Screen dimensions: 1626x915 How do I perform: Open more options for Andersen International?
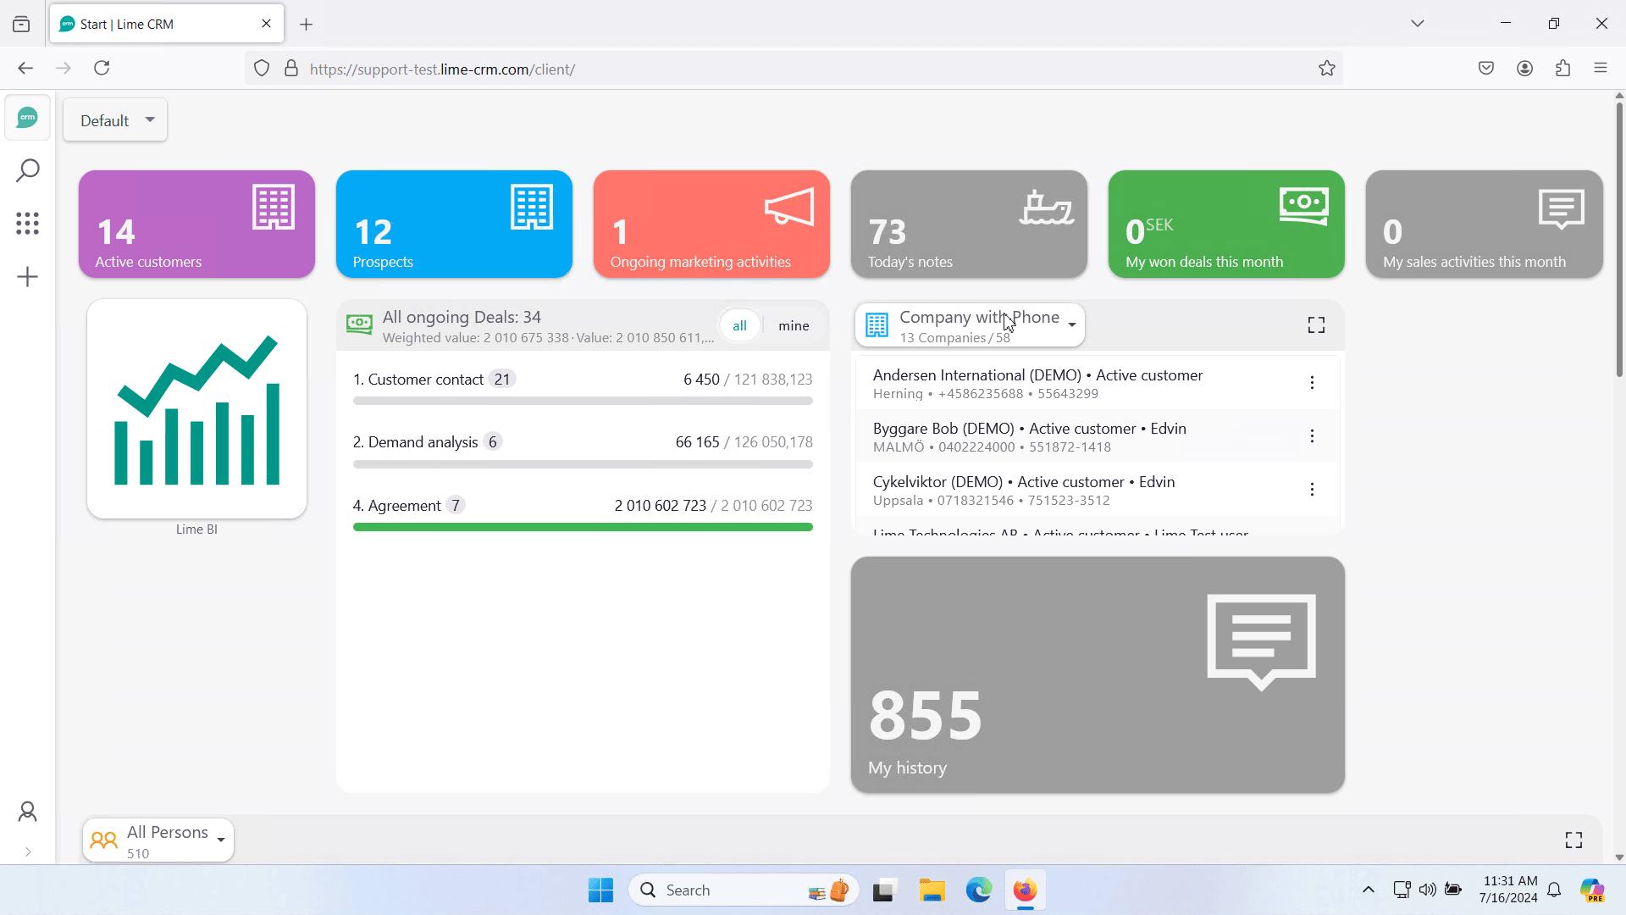tap(1312, 383)
